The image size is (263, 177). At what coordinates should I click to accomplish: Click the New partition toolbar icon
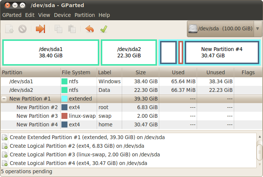[9, 29]
